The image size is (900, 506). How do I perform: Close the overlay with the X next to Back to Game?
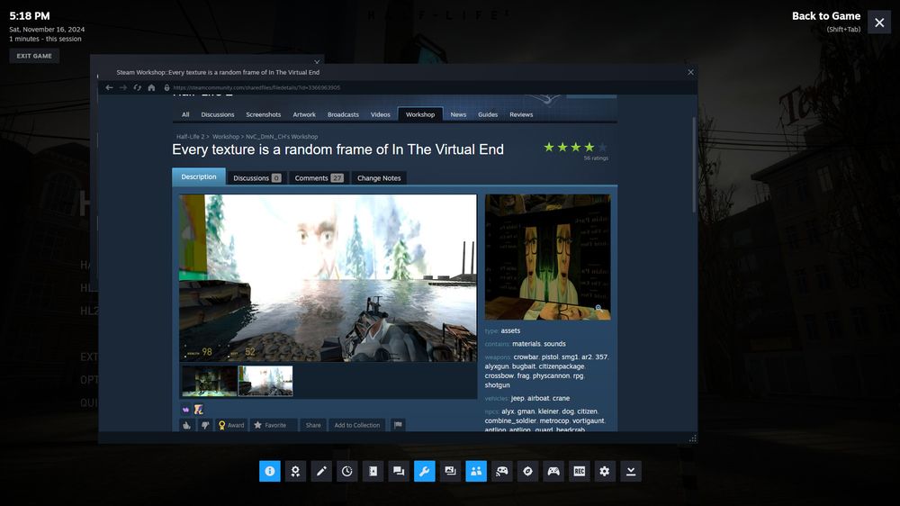(879, 23)
